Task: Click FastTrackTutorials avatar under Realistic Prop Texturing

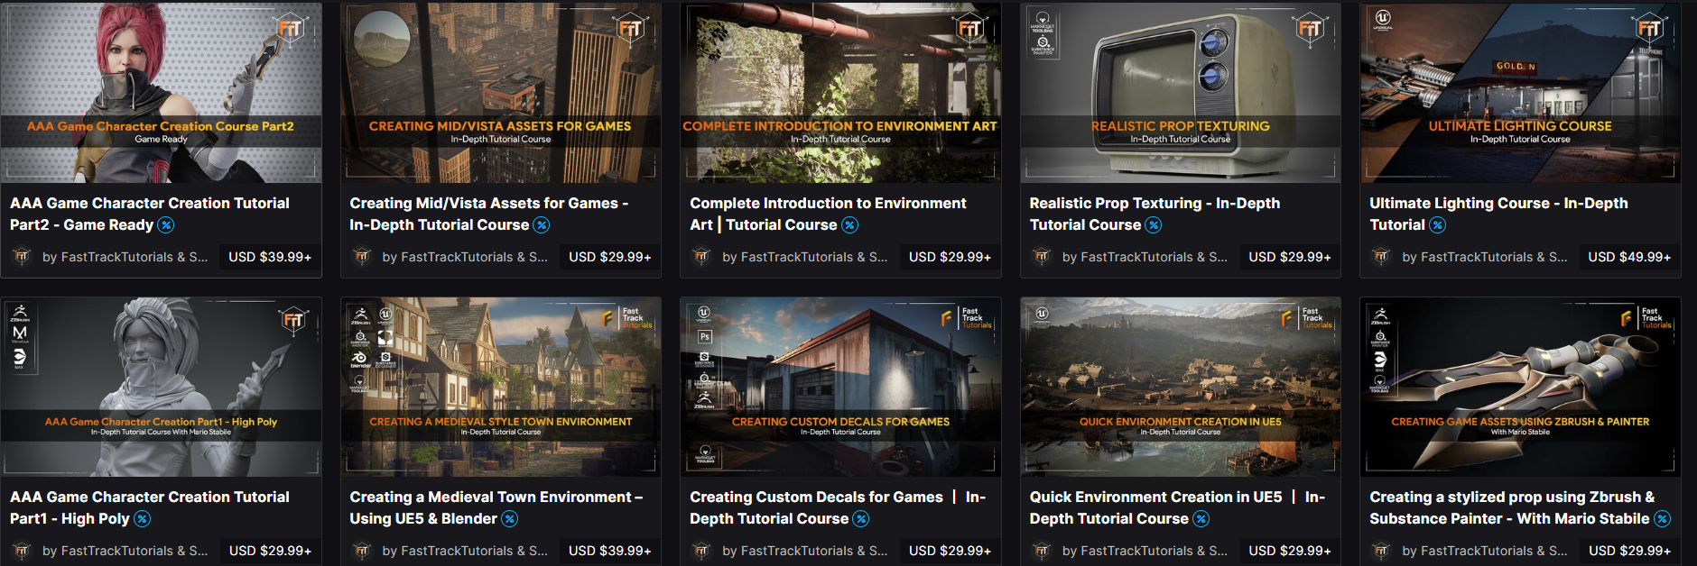Action: [x=1042, y=257]
